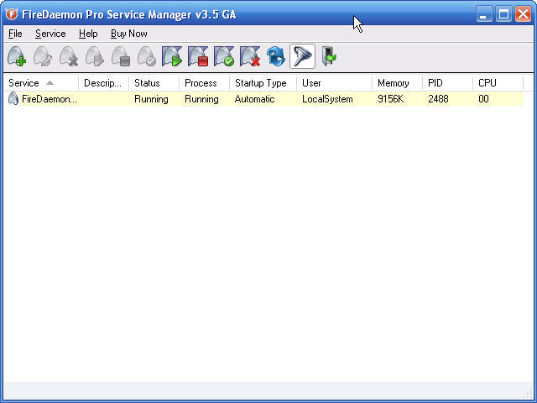Click the FireDaemon service row bell icon

pyautogui.click(x=13, y=99)
